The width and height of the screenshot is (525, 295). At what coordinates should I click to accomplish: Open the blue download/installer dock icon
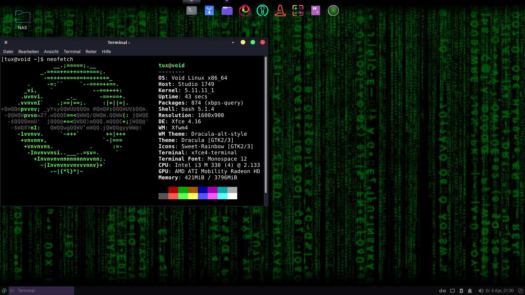[x=209, y=10]
